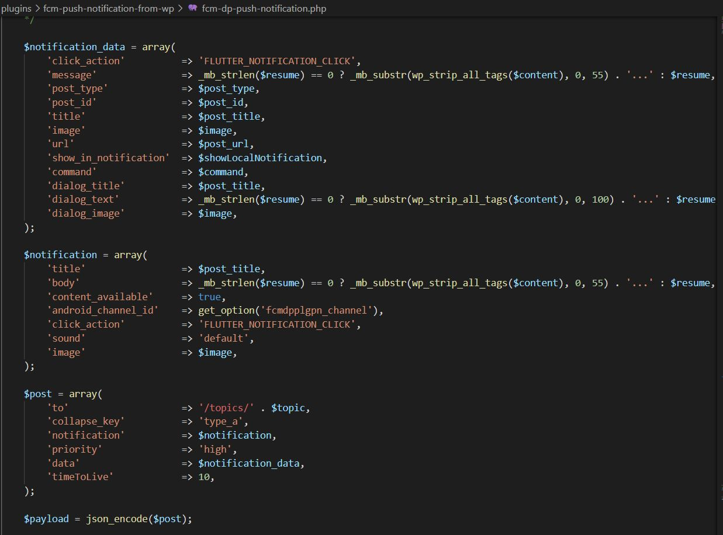The image size is (723, 535).
Task: Click the PHP elephant file icon in breadcrumb
Action: click(193, 8)
